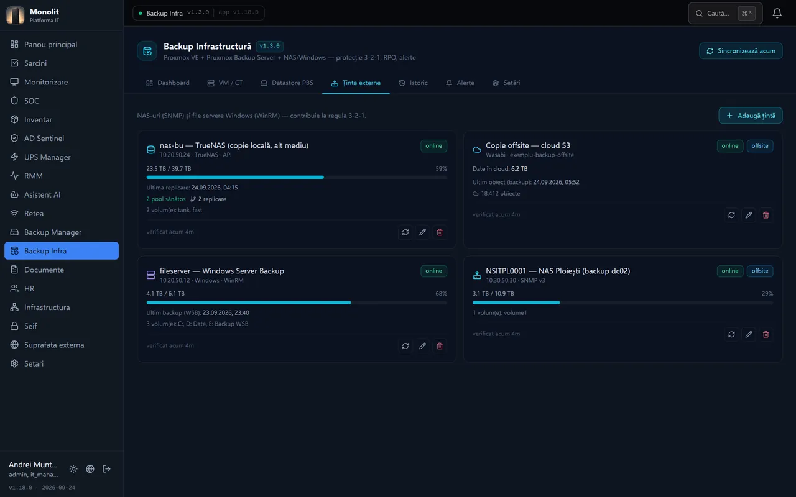The image size is (796, 497).
Task: Open Seif in sidebar
Action: click(62, 326)
